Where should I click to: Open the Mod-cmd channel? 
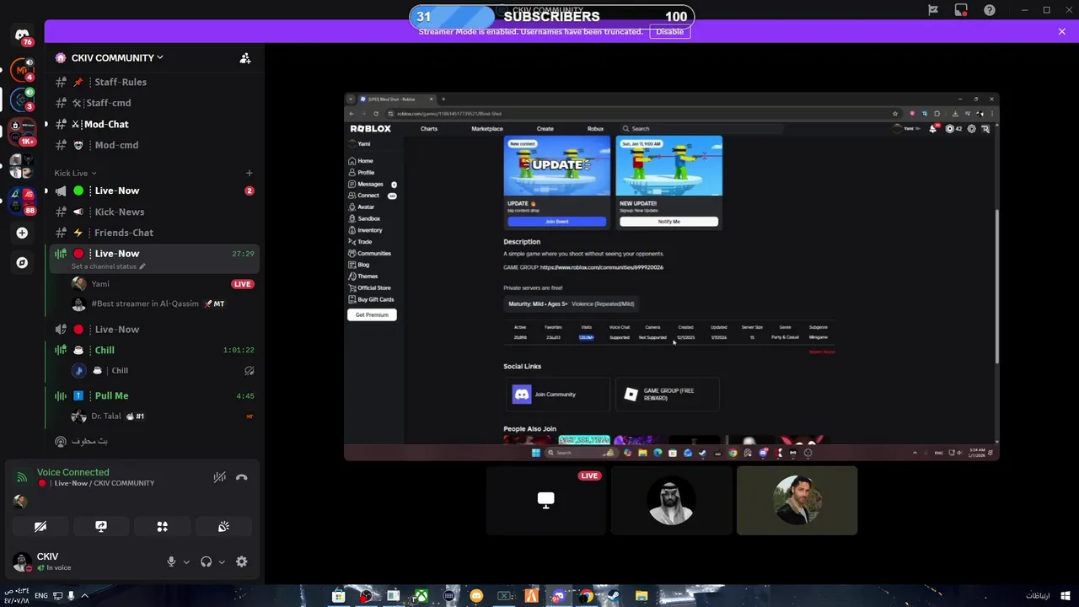[x=153, y=145]
